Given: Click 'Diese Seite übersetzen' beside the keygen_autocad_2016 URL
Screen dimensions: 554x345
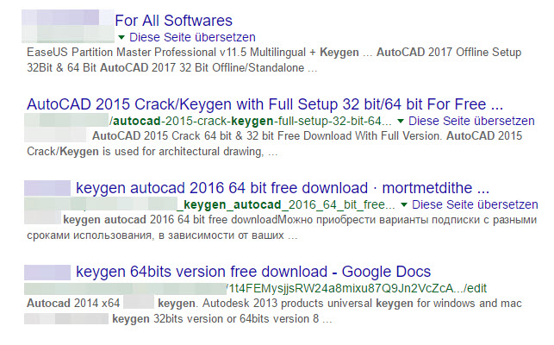Looking at the screenshot, I should [x=475, y=204].
